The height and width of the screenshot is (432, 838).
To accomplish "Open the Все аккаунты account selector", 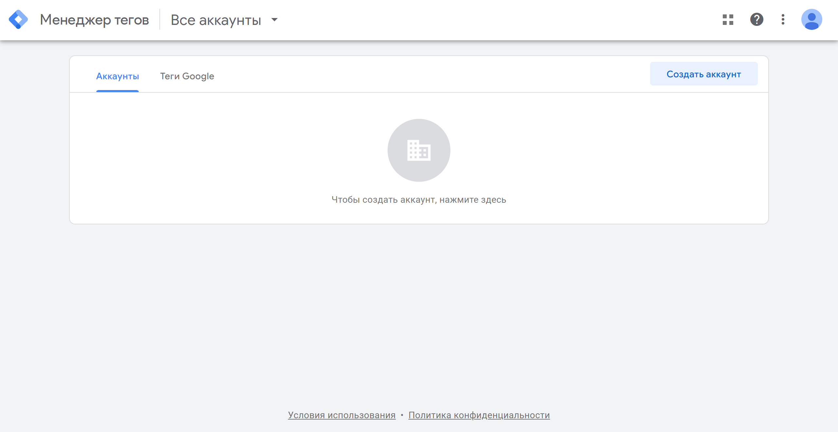I will [x=216, y=20].
